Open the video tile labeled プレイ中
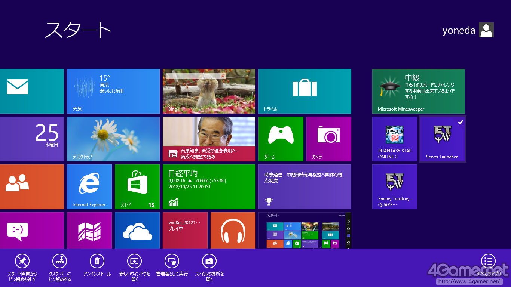The height and width of the screenshot is (287, 511). (x=185, y=230)
